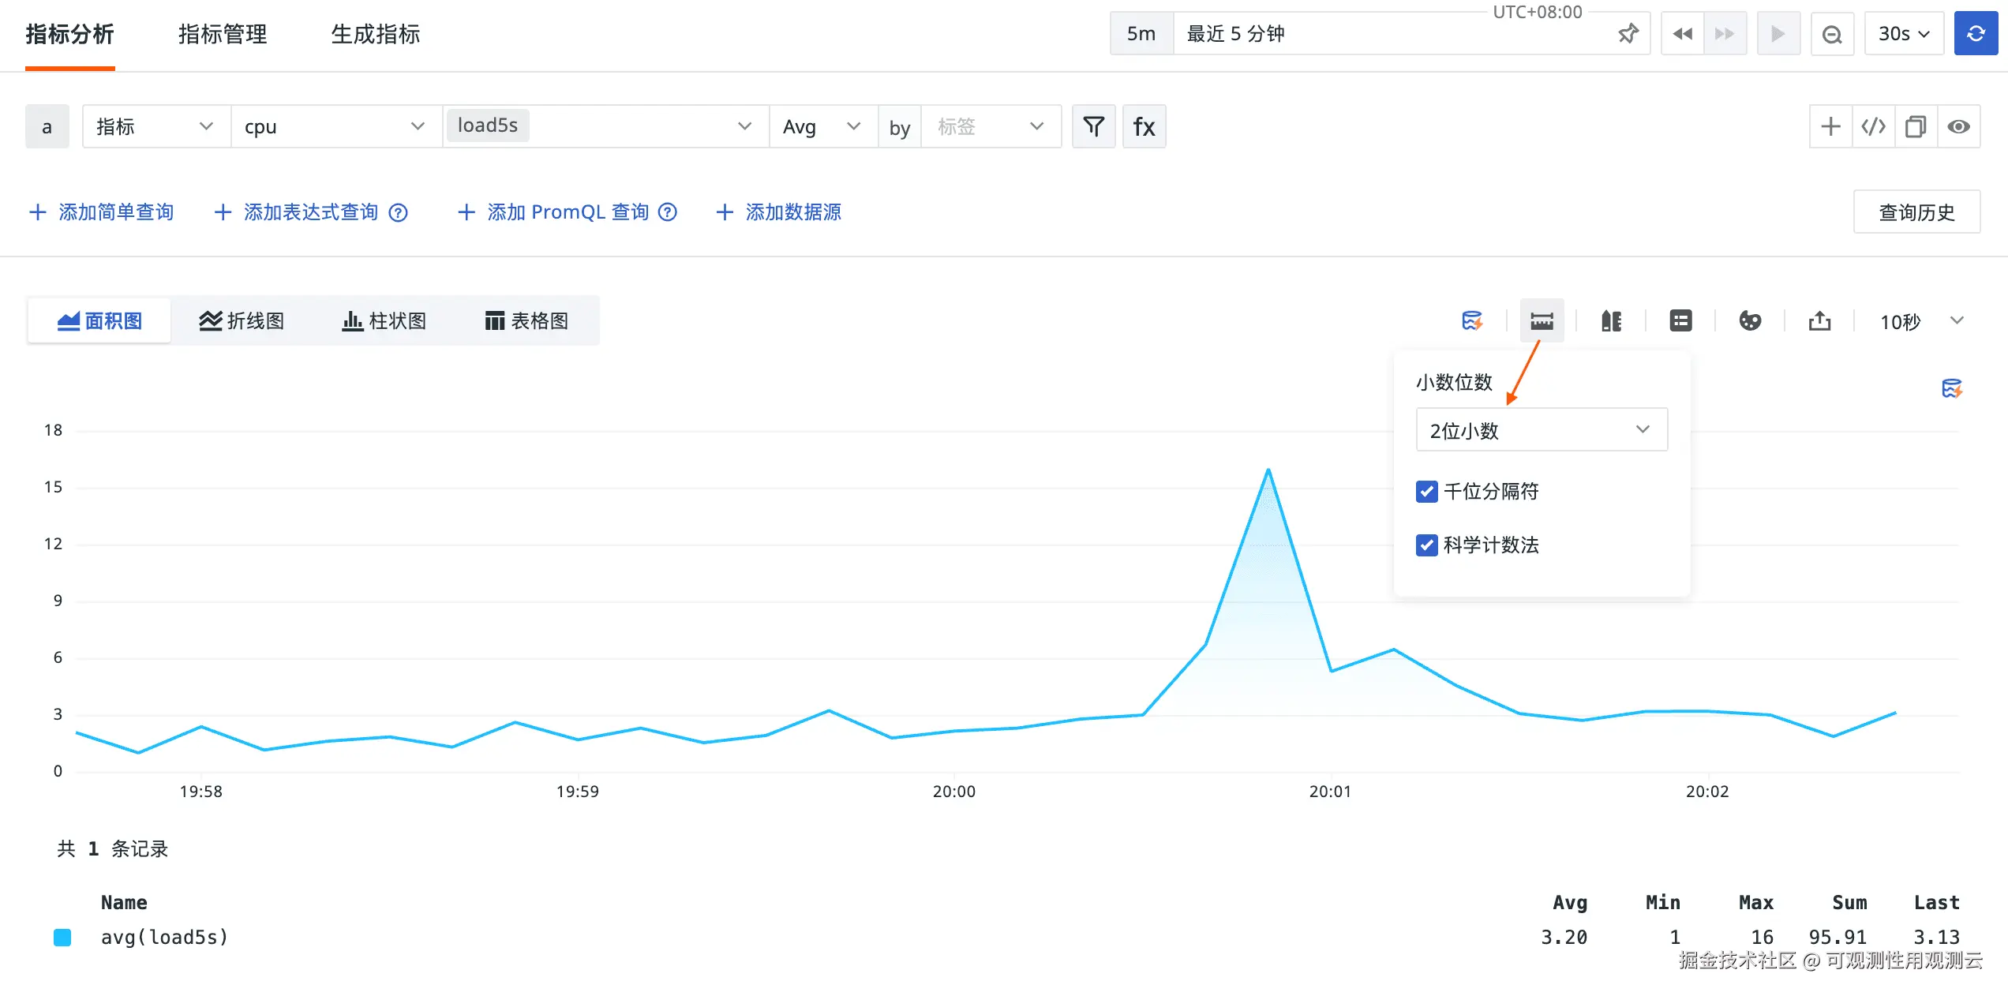Open the fx function icon
Image resolution: width=2008 pixels, height=996 pixels.
coord(1144,126)
